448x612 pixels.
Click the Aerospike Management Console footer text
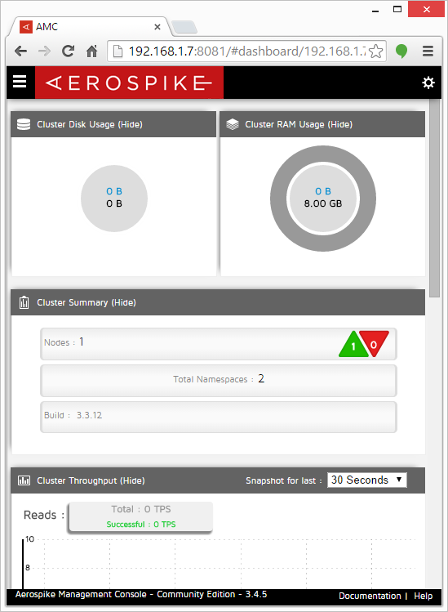(x=141, y=595)
